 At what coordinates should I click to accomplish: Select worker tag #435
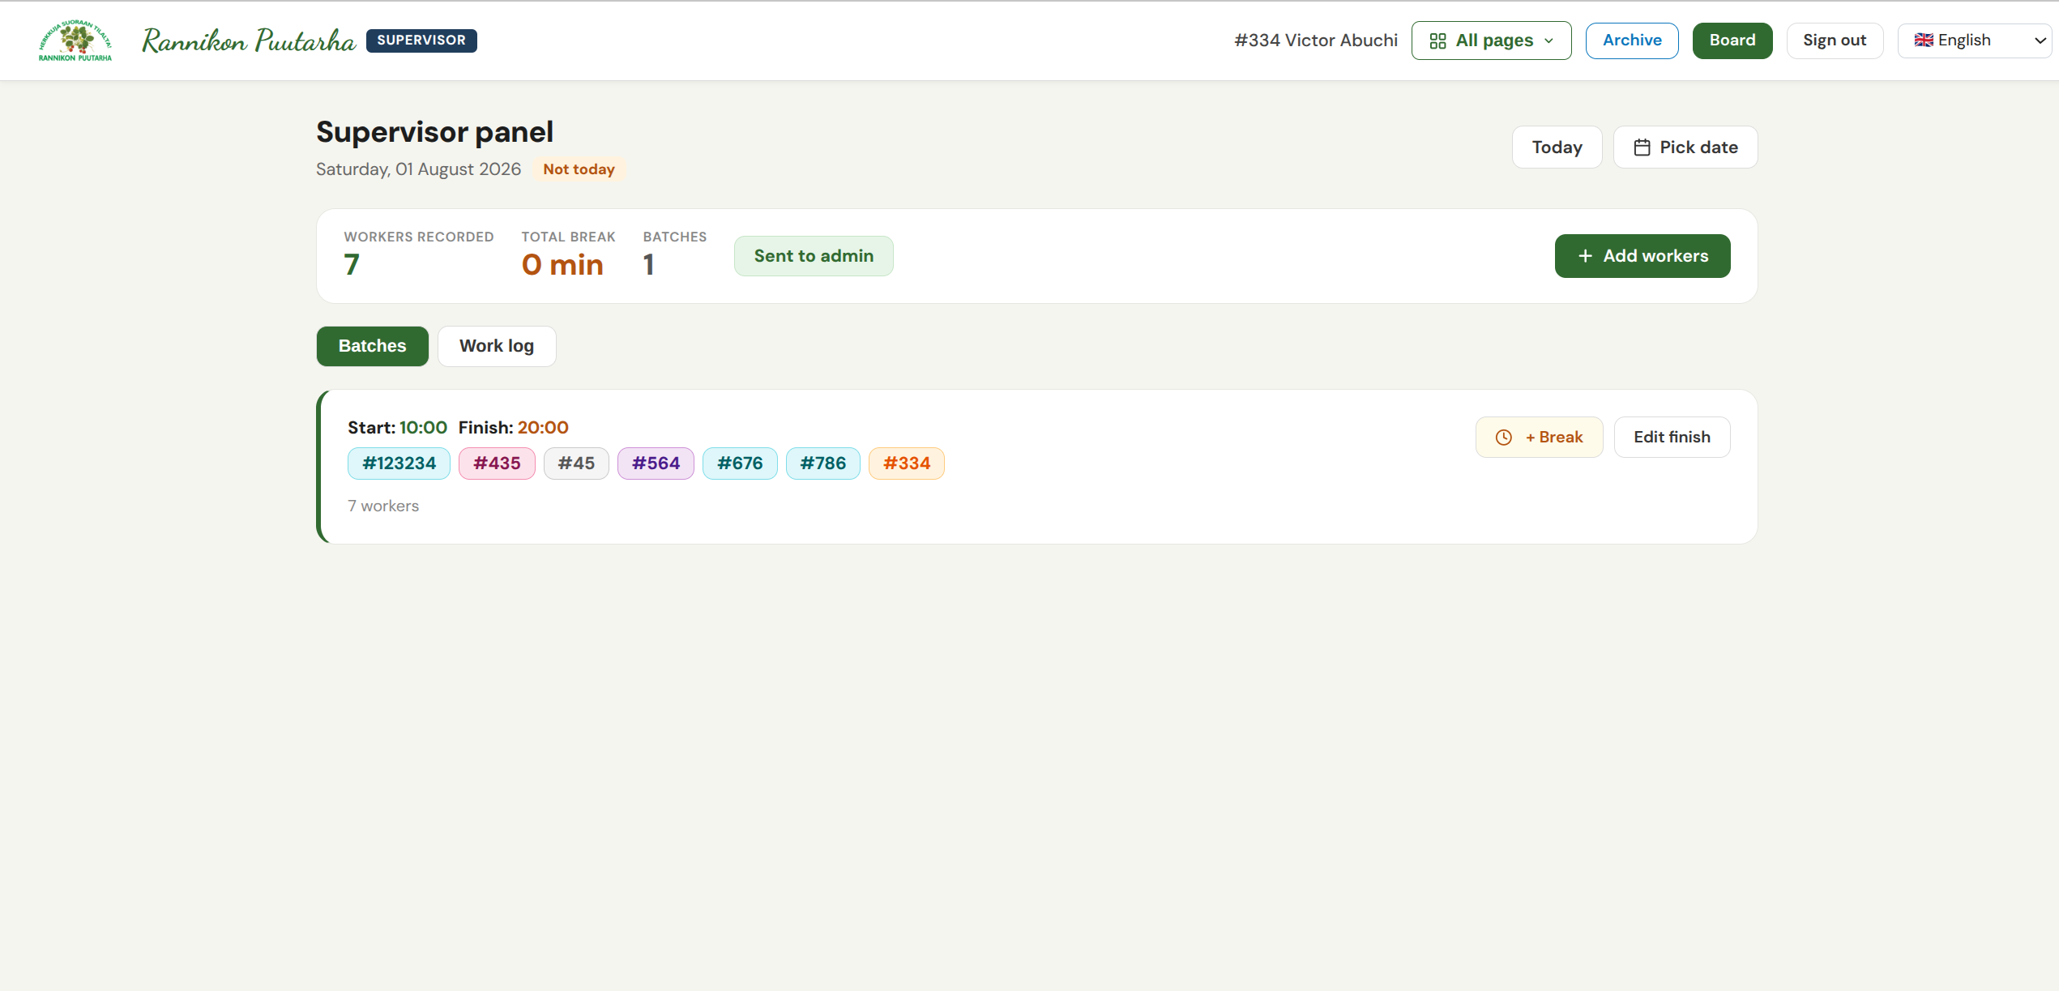coord(497,463)
